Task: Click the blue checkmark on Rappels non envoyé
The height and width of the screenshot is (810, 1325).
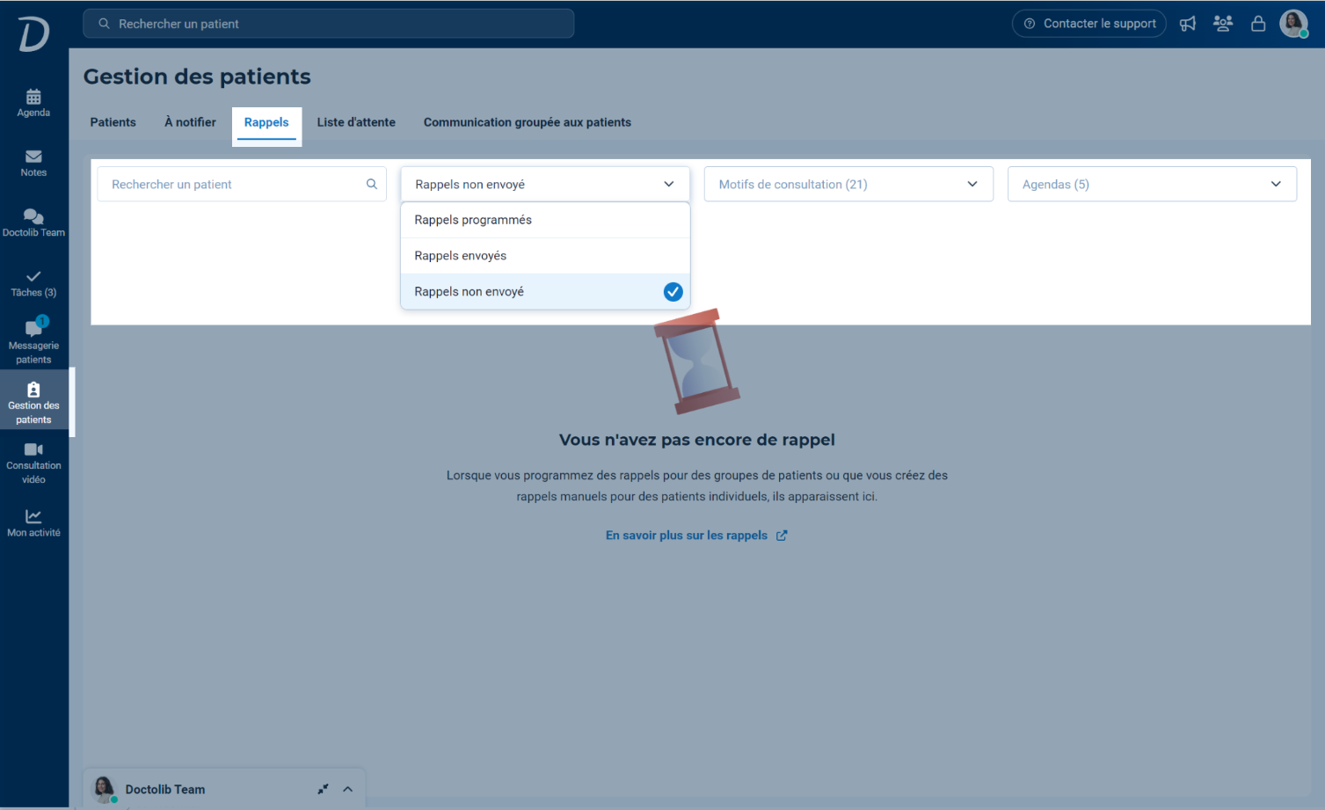Action: click(673, 291)
